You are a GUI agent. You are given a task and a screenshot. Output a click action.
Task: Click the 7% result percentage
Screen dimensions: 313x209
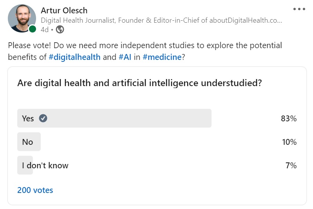pos(291,166)
